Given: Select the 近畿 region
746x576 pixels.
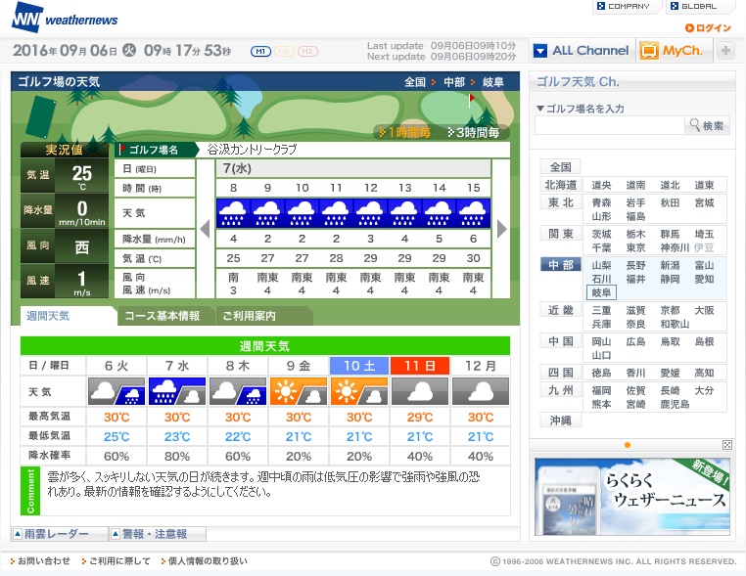Looking at the screenshot, I should pos(560,310).
